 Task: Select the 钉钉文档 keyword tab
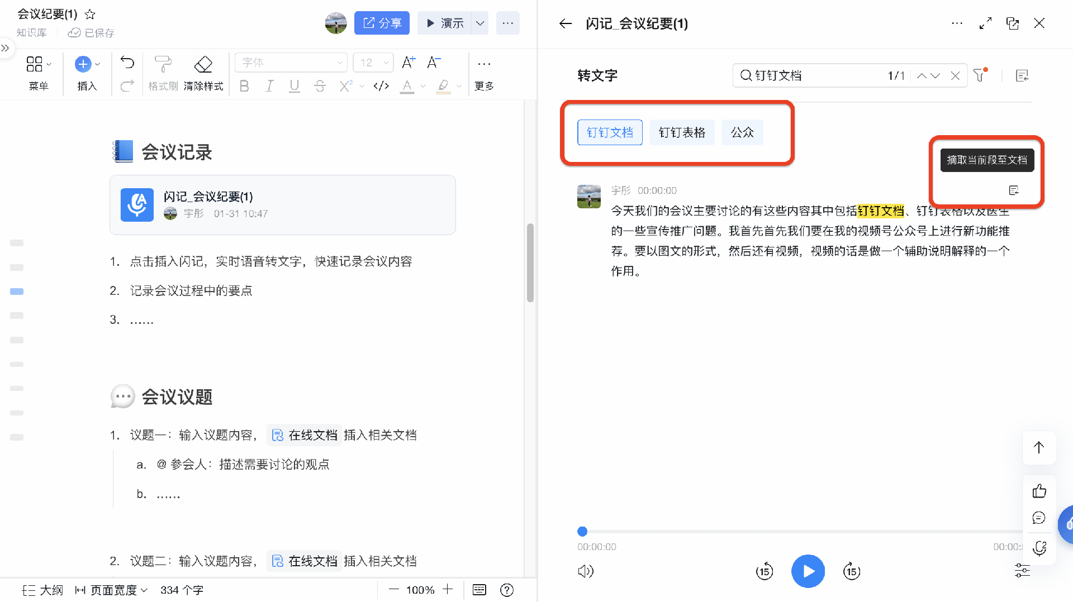(610, 132)
